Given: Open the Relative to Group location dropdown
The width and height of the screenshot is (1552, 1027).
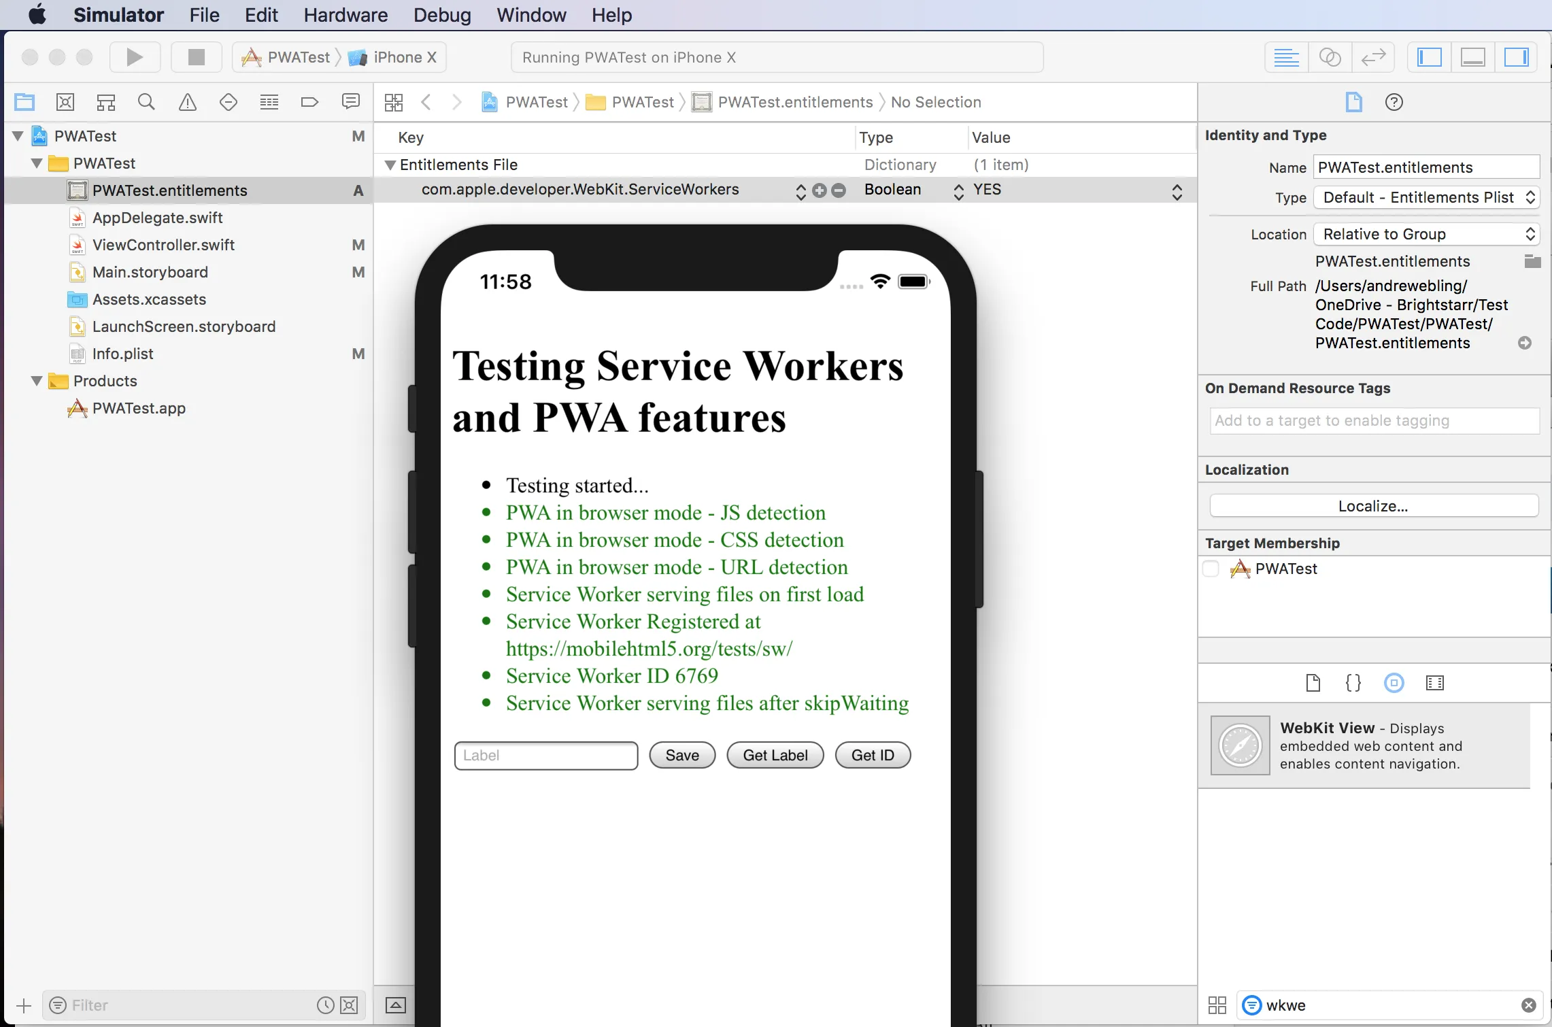Looking at the screenshot, I should (1426, 234).
